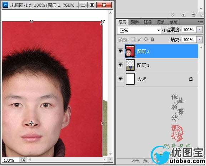The image size is (206, 166).
Task: Switch to the 蒙版 tab
Action: (x=173, y=22)
